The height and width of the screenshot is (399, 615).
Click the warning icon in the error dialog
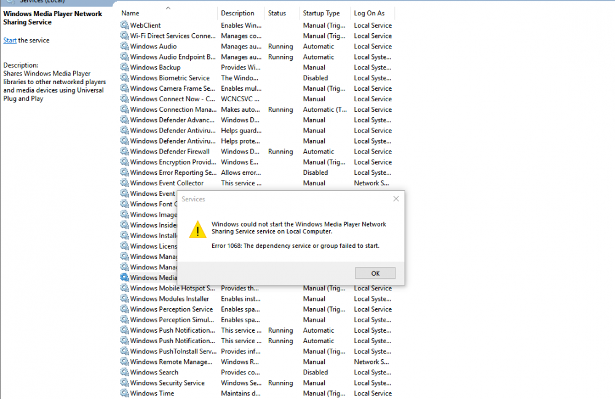pyautogui.click(x=197, y=230)
